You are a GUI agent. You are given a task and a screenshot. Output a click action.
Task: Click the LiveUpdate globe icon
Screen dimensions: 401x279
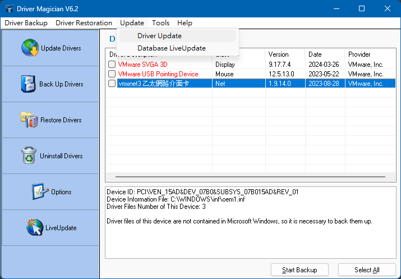click(x=35, y=228)
